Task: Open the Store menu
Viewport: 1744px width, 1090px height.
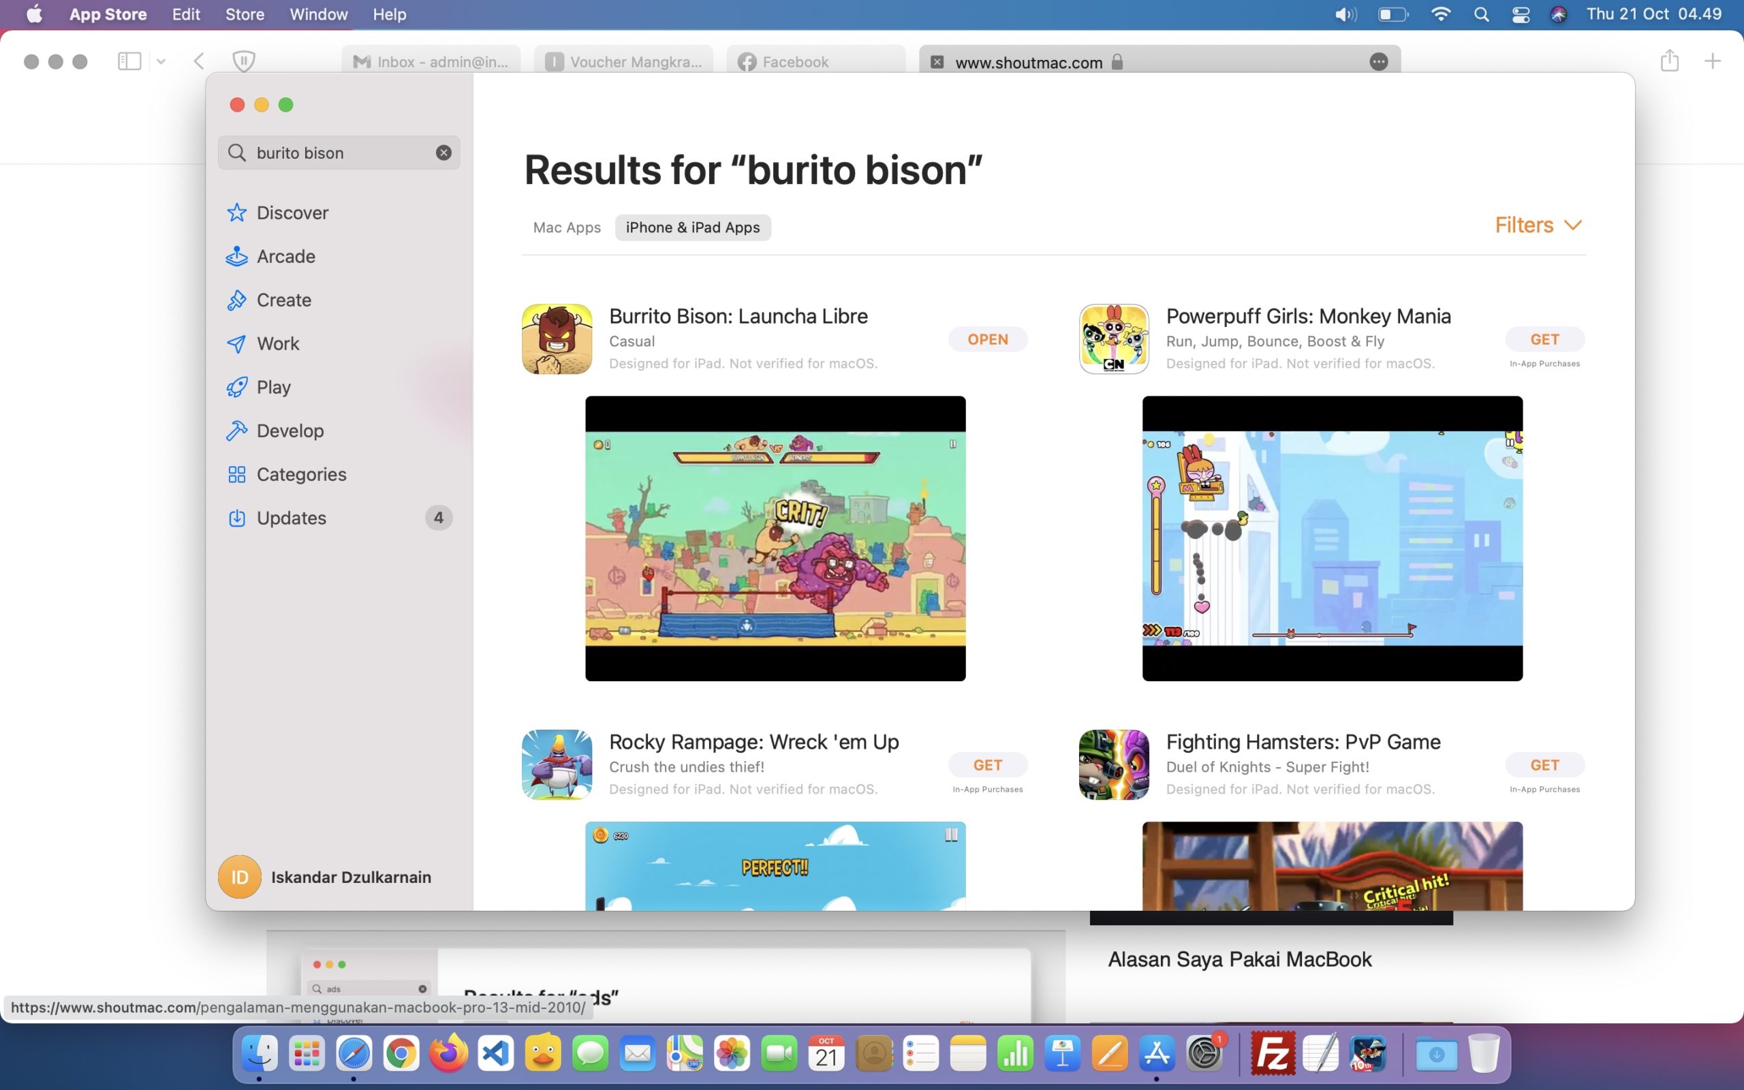Action: 245,14
